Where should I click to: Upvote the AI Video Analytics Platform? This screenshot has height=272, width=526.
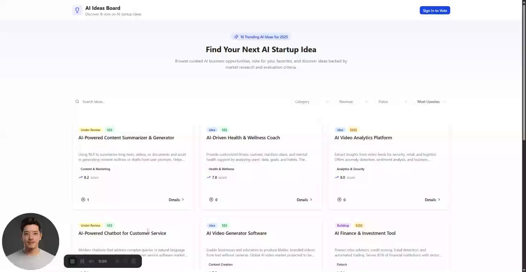[339, 200]
